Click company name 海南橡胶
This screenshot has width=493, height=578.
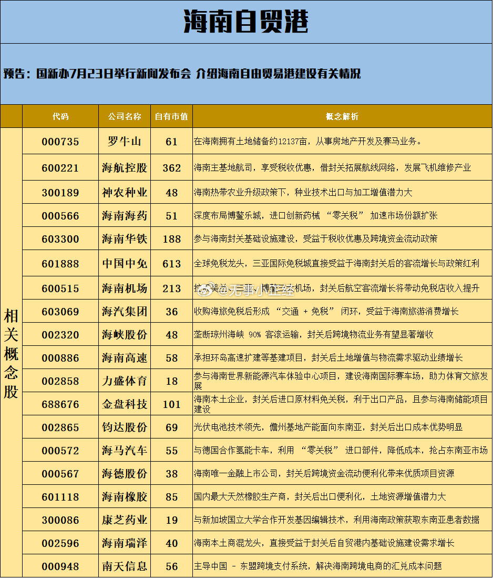(x=125, y=497)
